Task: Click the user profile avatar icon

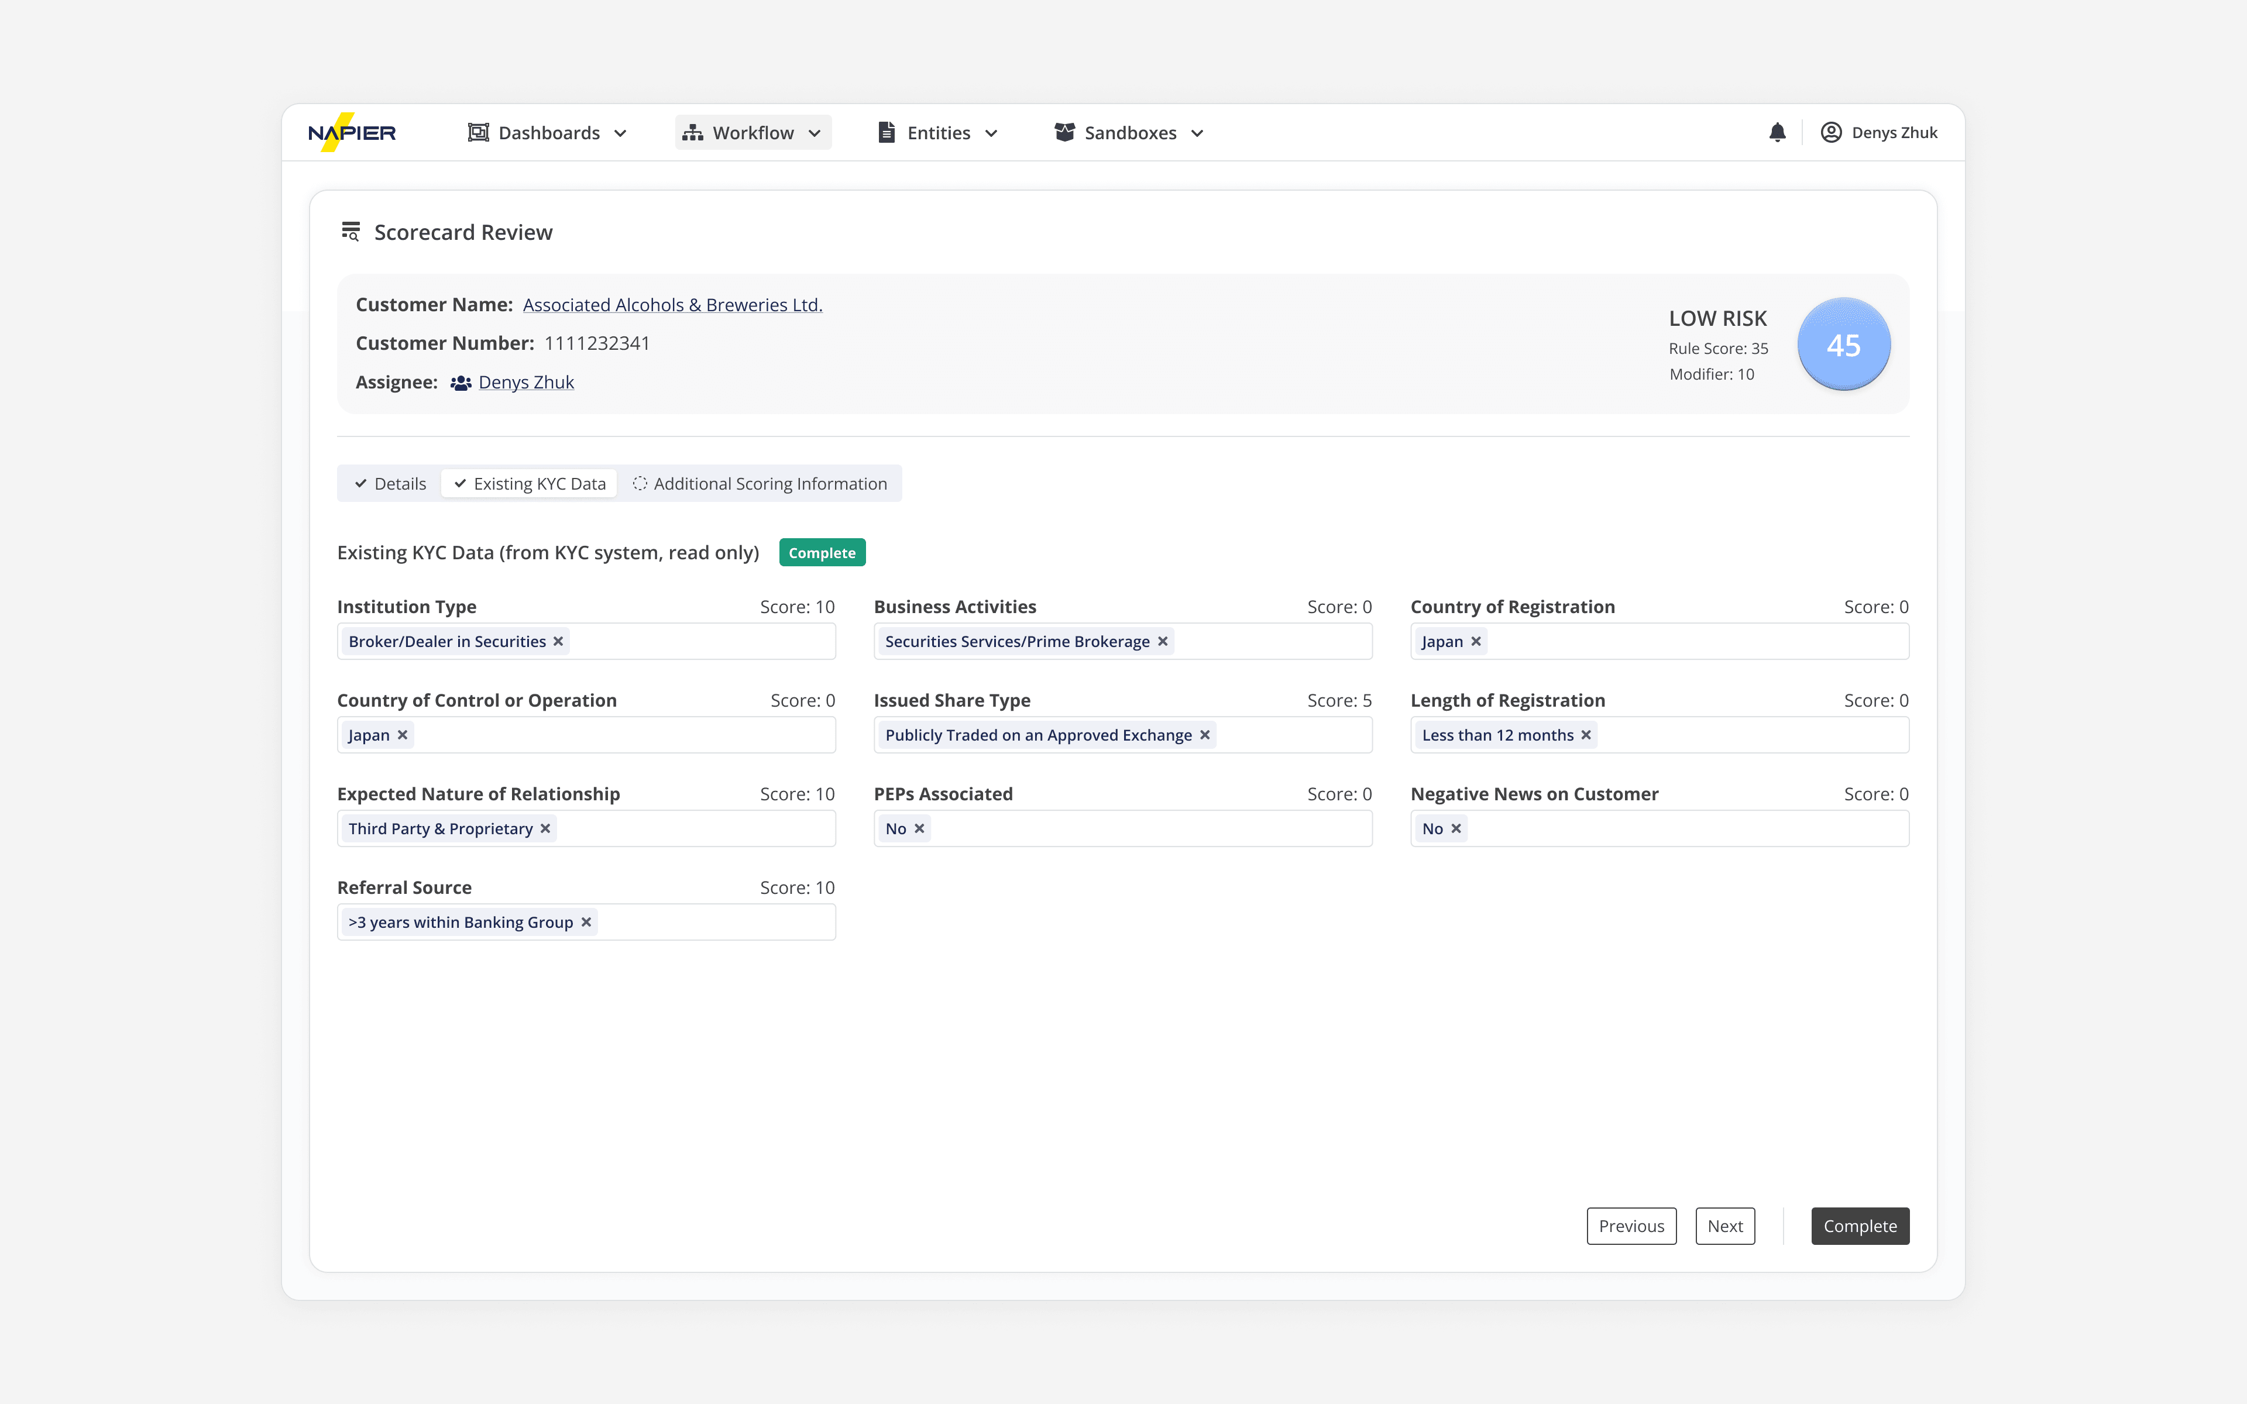Action: [x=1830, y=133]
